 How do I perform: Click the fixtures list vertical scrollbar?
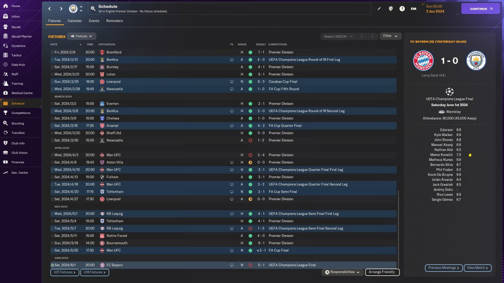pos(398,229)
